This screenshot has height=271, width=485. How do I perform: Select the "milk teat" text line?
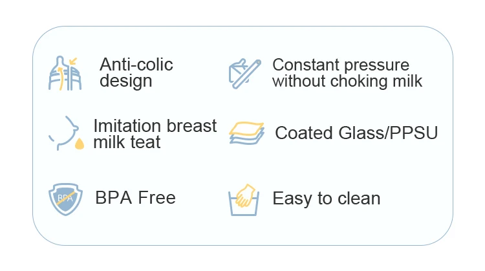coord(127,142)
